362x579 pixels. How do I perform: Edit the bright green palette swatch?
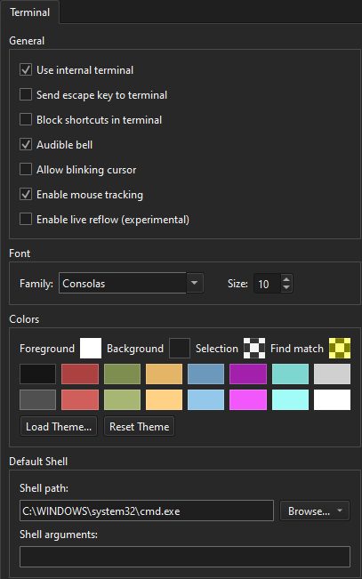(x=122, y=399)
